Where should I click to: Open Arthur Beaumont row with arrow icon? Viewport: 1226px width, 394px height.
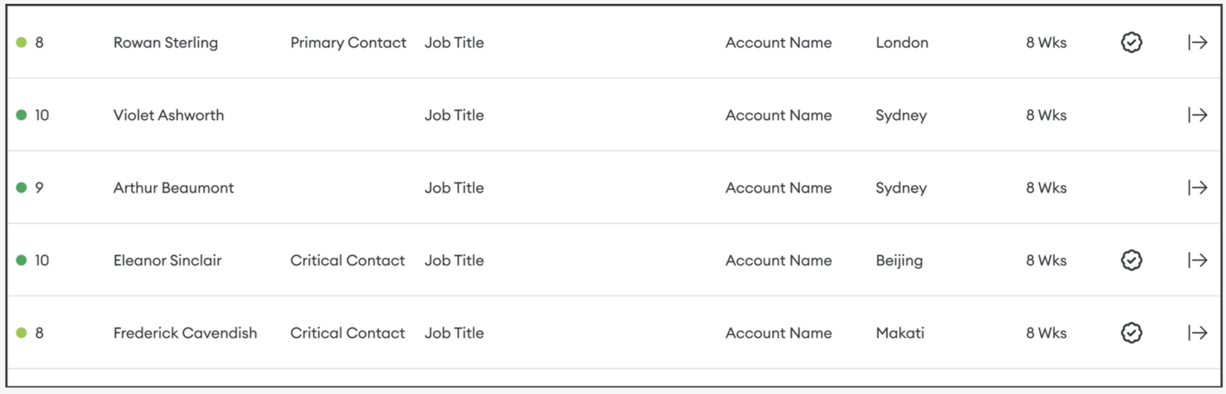(x=1197, y=187)
